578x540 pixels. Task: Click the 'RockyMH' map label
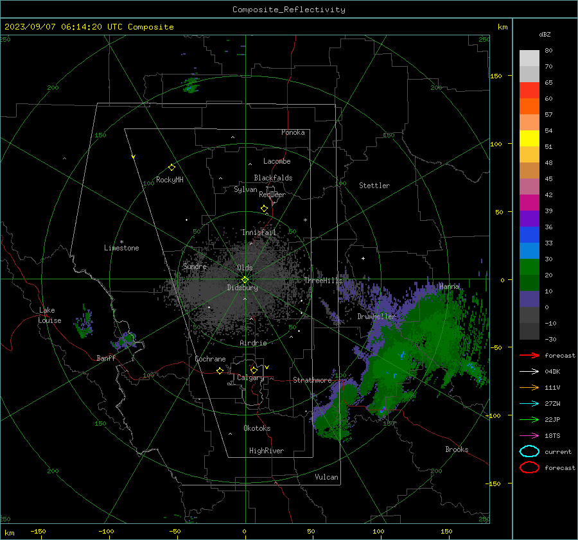(x=170, y=180)
